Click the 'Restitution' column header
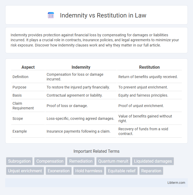Viewport: 193px width, 195px height. pyautogui.click(x=149, y=67)
